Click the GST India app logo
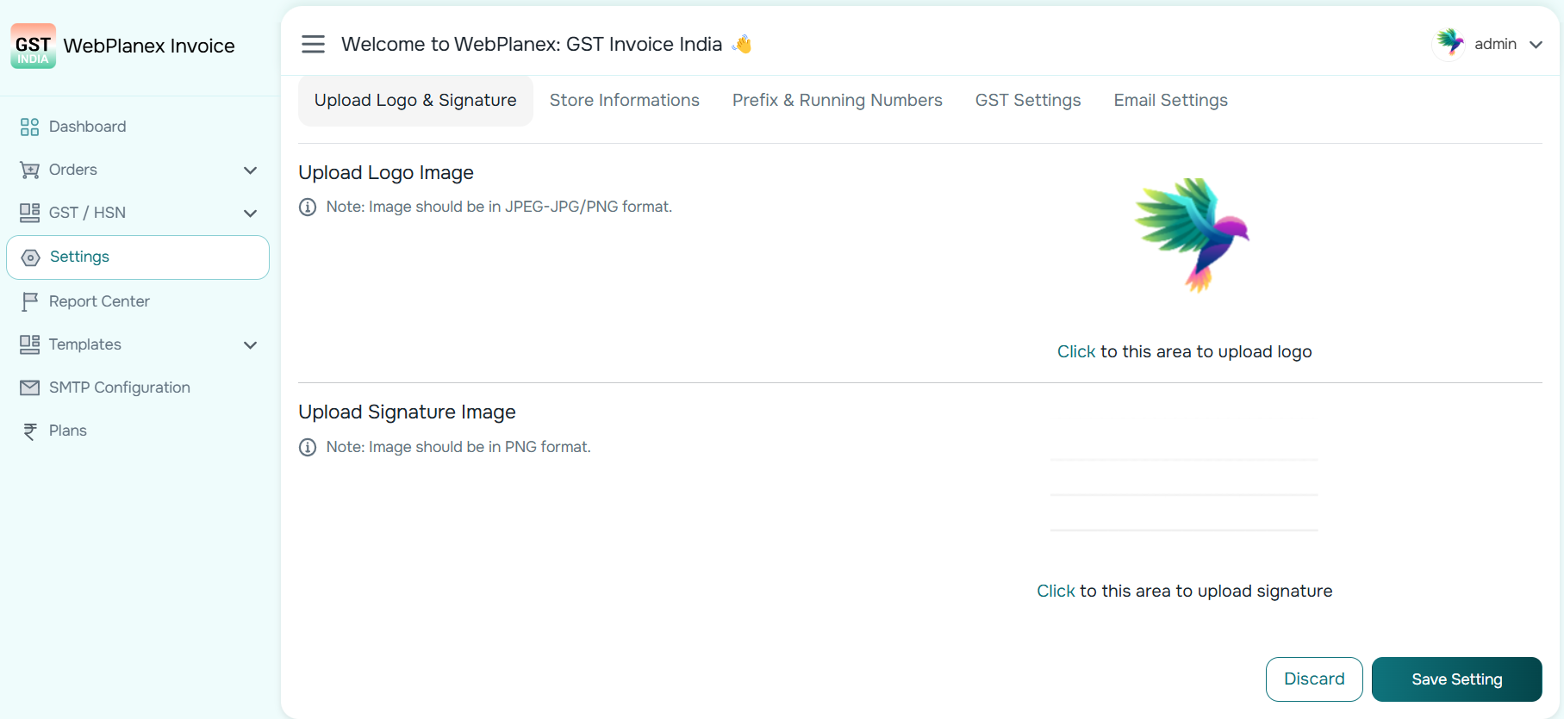 pos(34,46)
